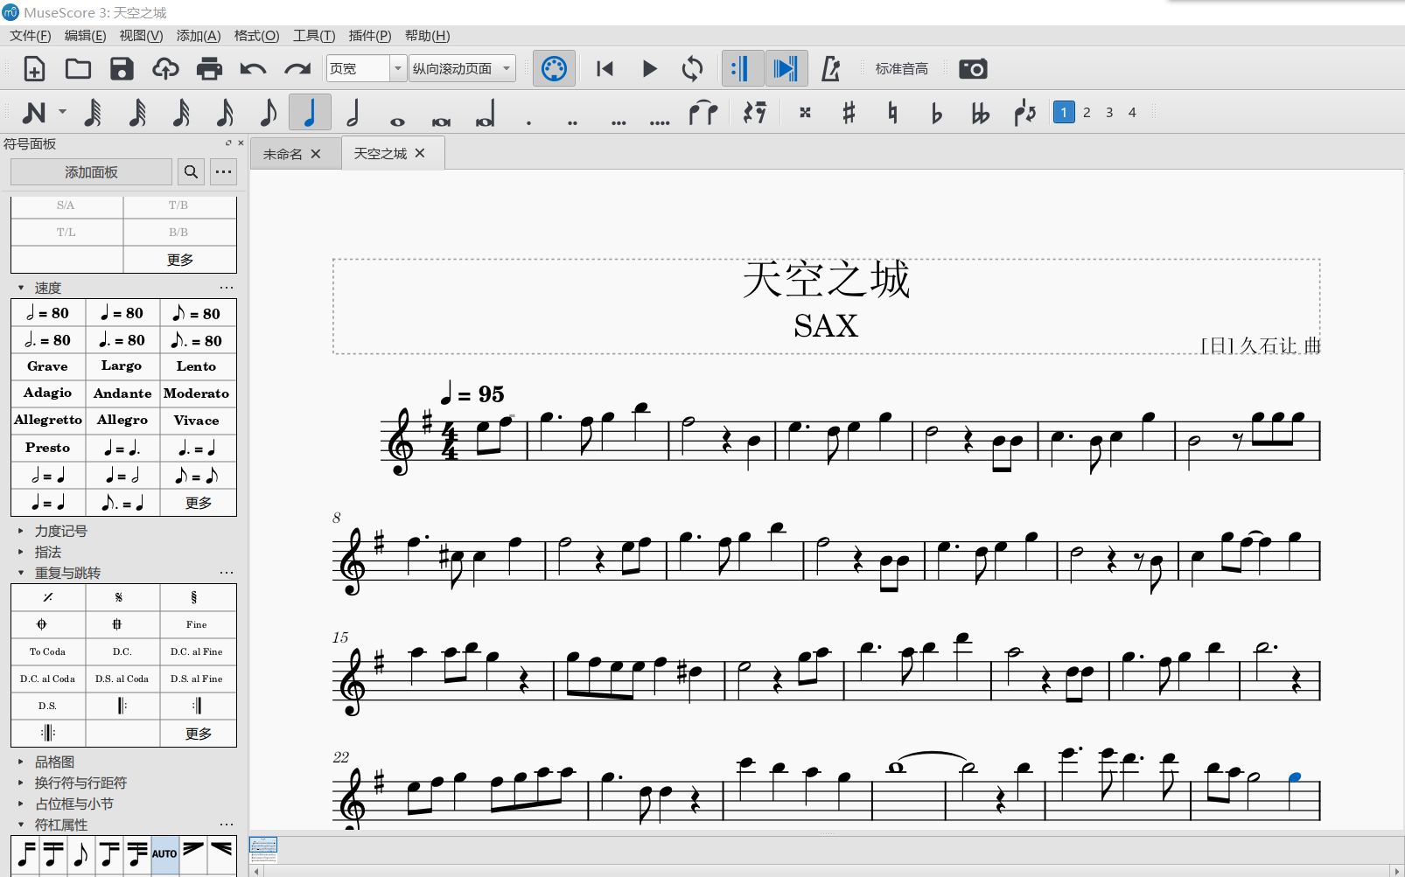Screen dimensions: 1405x877
Task: Collapse the 重复与跳转 palette
Action: pos(22,573)
